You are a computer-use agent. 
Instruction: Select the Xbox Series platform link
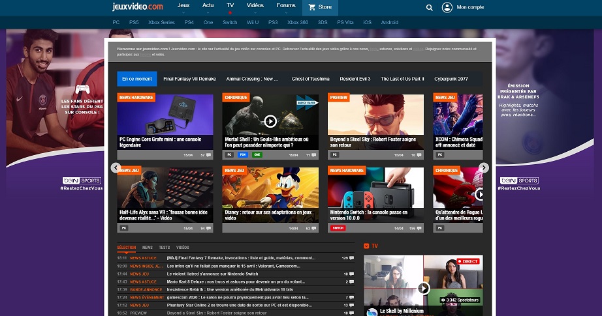coord(162,22)
